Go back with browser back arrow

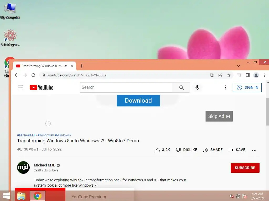[17, 75]
